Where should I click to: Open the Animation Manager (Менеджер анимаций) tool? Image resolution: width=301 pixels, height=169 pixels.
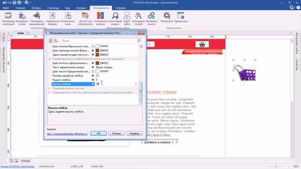(8, 19)
